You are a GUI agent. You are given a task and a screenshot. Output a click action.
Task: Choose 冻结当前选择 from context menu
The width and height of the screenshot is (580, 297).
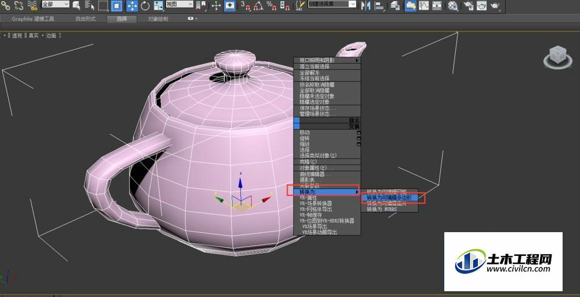pyautogui.click(x=327, y=78)
